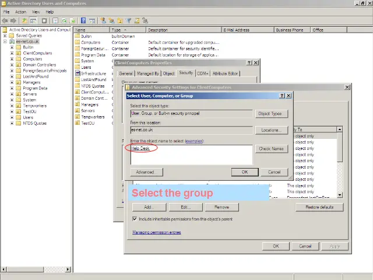Viewport: 373px width, 280px height.
Task: Click the tree pane's horizontal scroll right arrow
Action: (x=68, y=269)
